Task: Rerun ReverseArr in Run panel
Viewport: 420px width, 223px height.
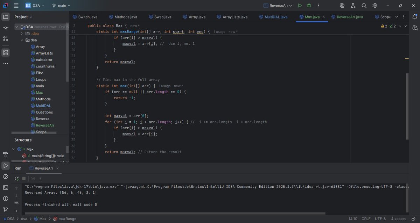Action: click(x=16, y=178)
